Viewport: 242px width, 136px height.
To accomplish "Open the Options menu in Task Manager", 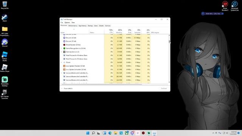I will coord(67,23).
